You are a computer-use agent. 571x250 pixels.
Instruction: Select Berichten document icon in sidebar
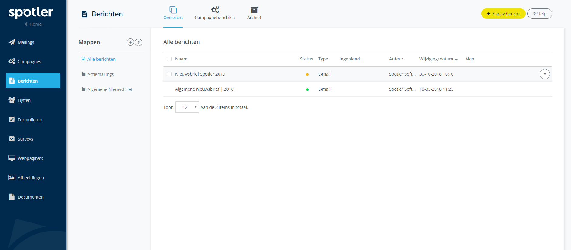[12, 81]
